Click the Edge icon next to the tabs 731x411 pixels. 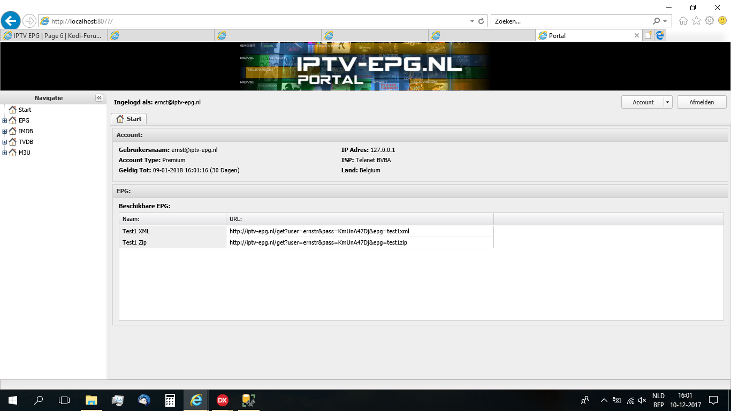pyautogui.click(x=660, y=35)
